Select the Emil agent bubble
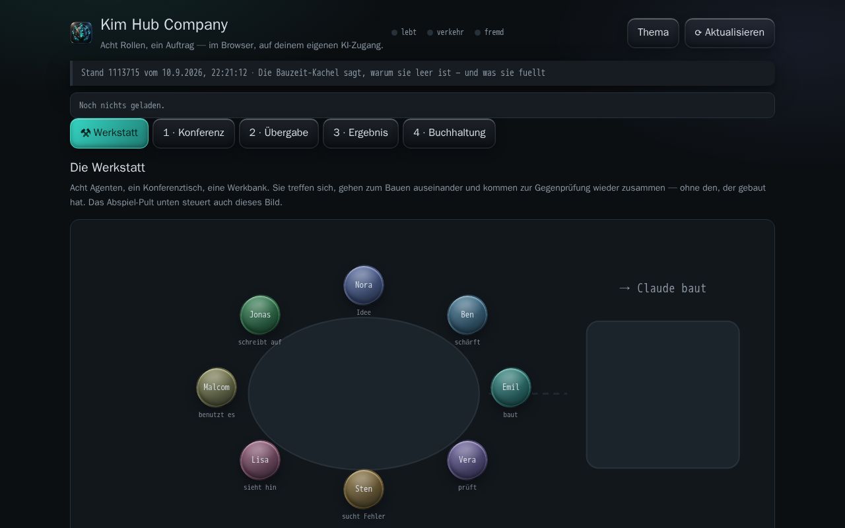 (511, 387)
